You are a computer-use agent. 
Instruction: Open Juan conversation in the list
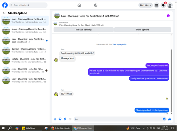pyautogui.click(x=25, y=21)
